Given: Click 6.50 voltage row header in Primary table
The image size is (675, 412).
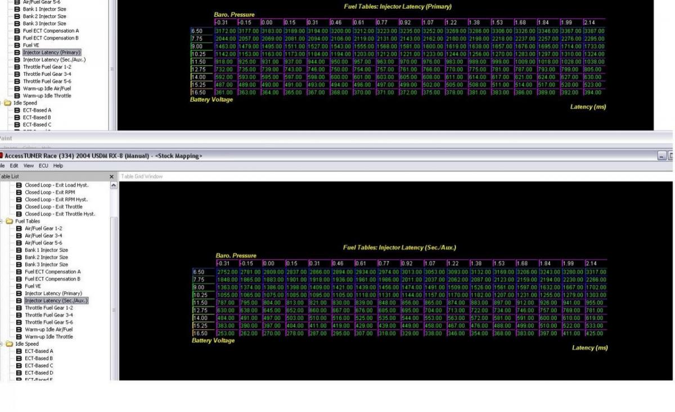Looking at the screenshot, I should pos(201,31).
